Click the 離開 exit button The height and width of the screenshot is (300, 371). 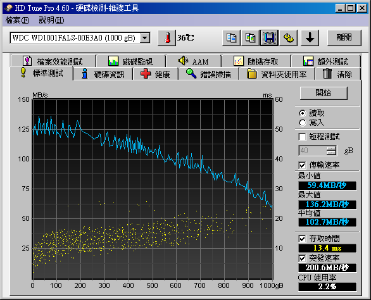[x=344, y=37]
